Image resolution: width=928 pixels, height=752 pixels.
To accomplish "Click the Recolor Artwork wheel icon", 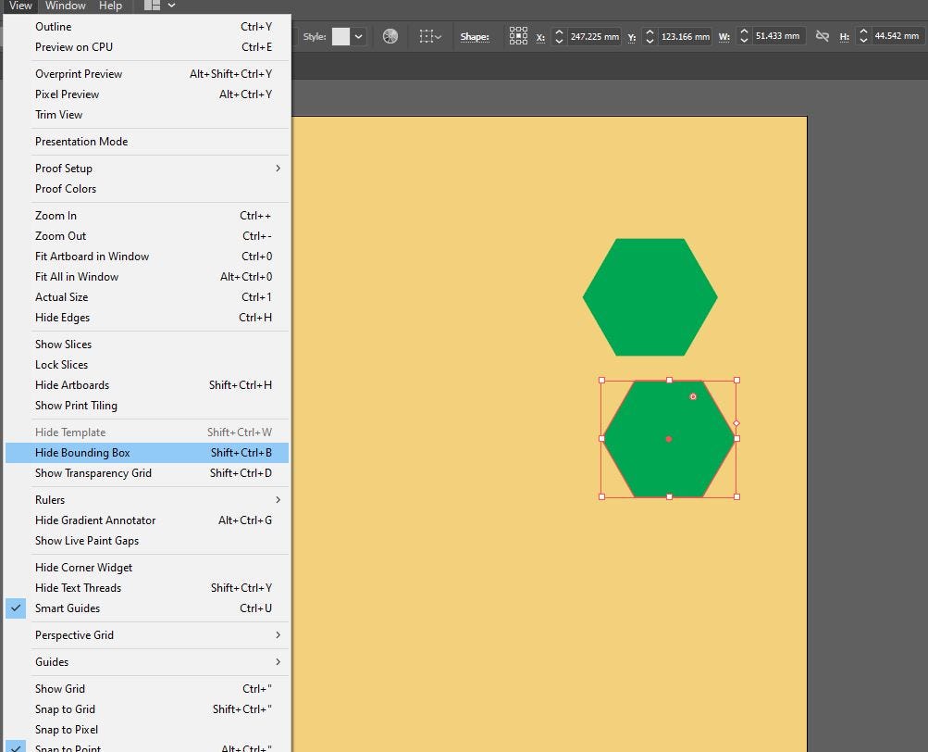I will (x=390, y=36).
